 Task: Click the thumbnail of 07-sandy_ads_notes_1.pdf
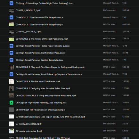coord(11,124)
